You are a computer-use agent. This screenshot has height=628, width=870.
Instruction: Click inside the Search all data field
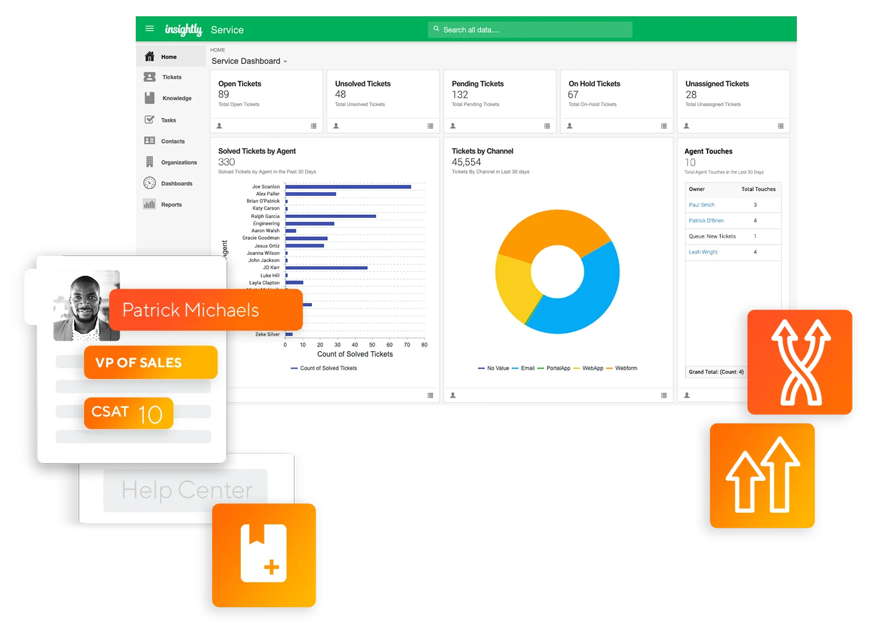click(530, 29)
